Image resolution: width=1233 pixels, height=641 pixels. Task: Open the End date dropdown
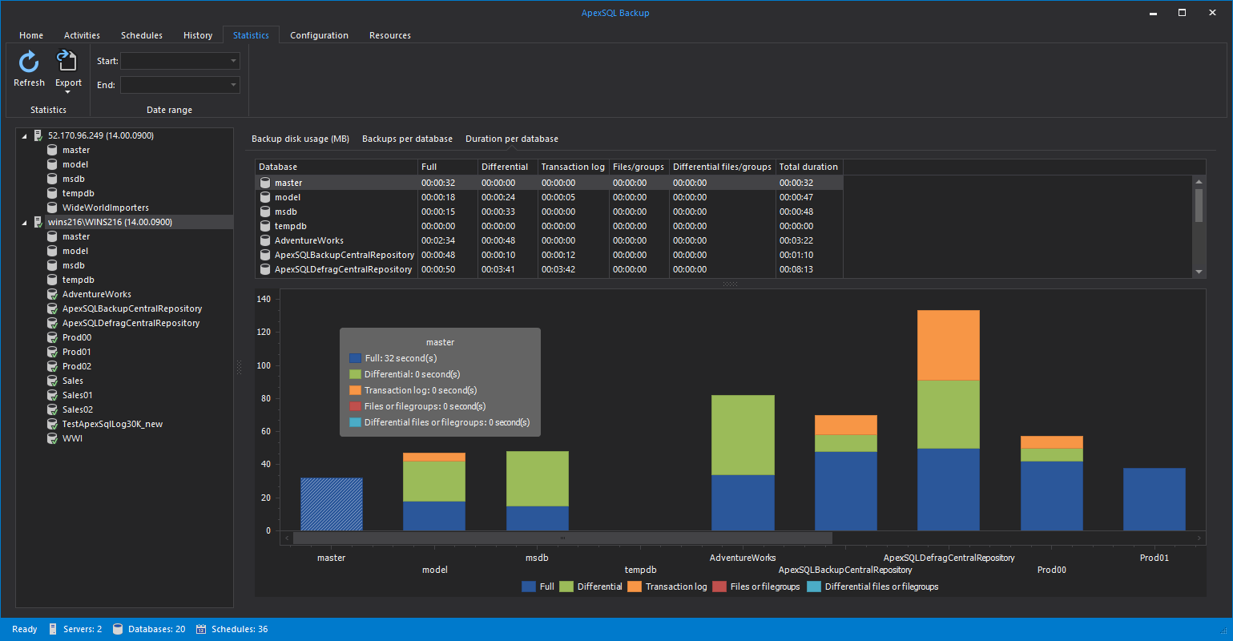point(233,85)
